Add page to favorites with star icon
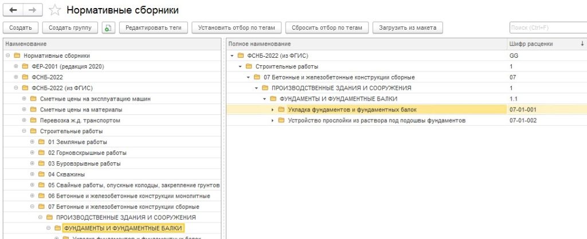The image size is (587, 239). pos(54,10)
